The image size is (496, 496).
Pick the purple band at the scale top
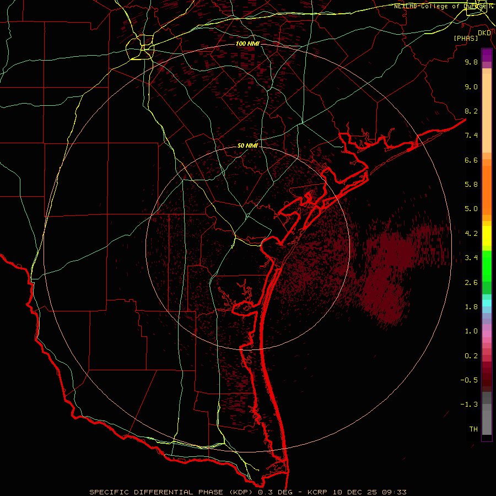tap(487, 55)
